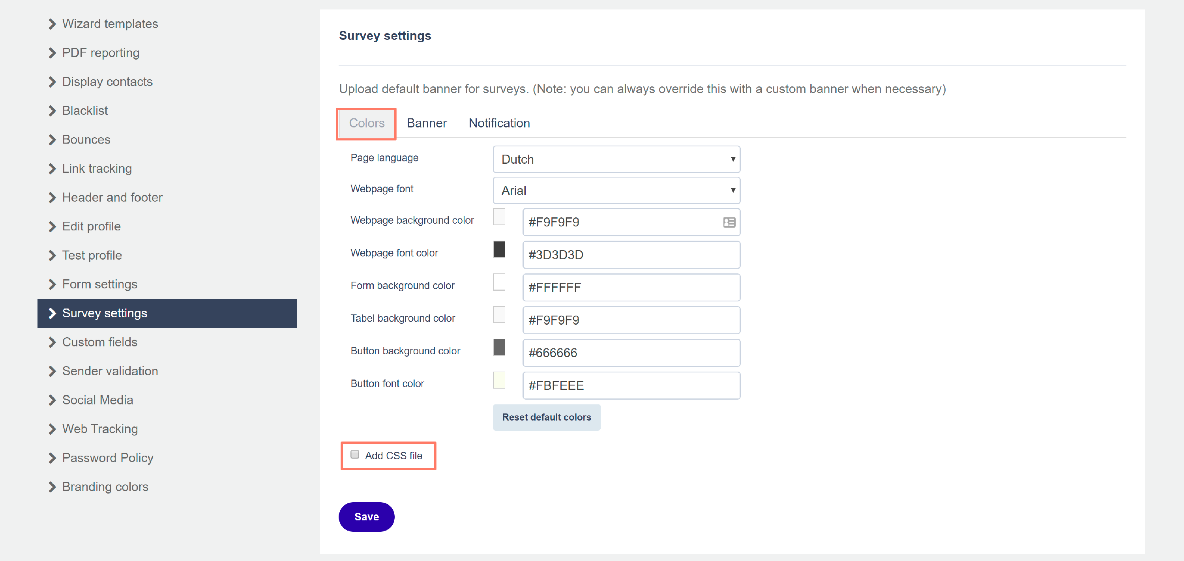Select the Colors tab

[x=366, y=123]
